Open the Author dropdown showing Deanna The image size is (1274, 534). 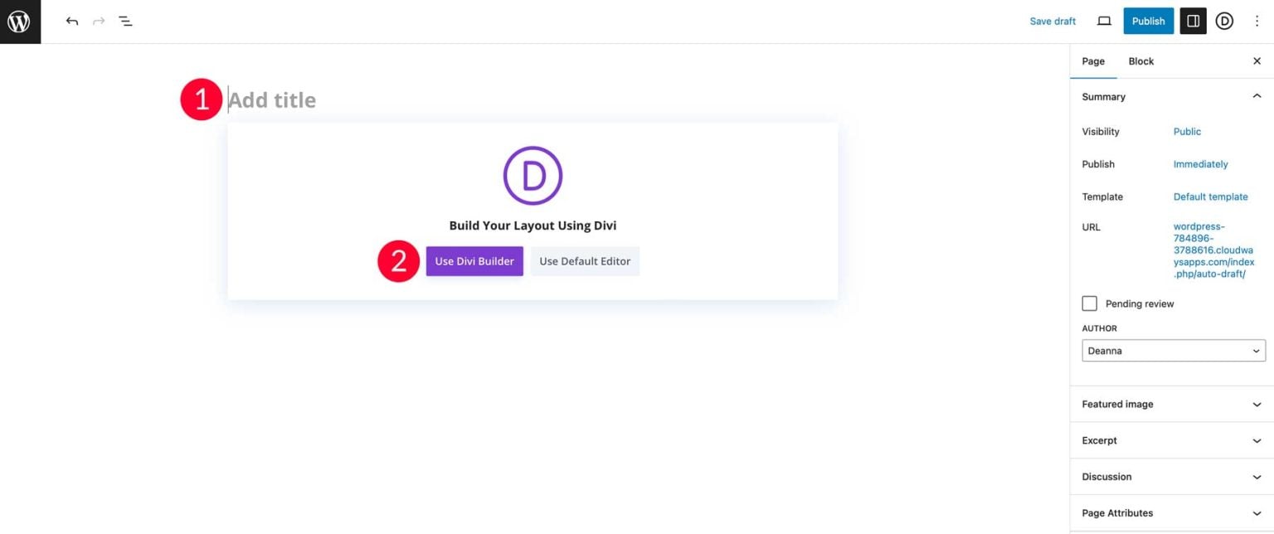[x=1174, y=351]
